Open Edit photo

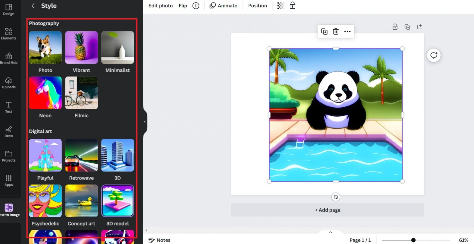[160, 6]
